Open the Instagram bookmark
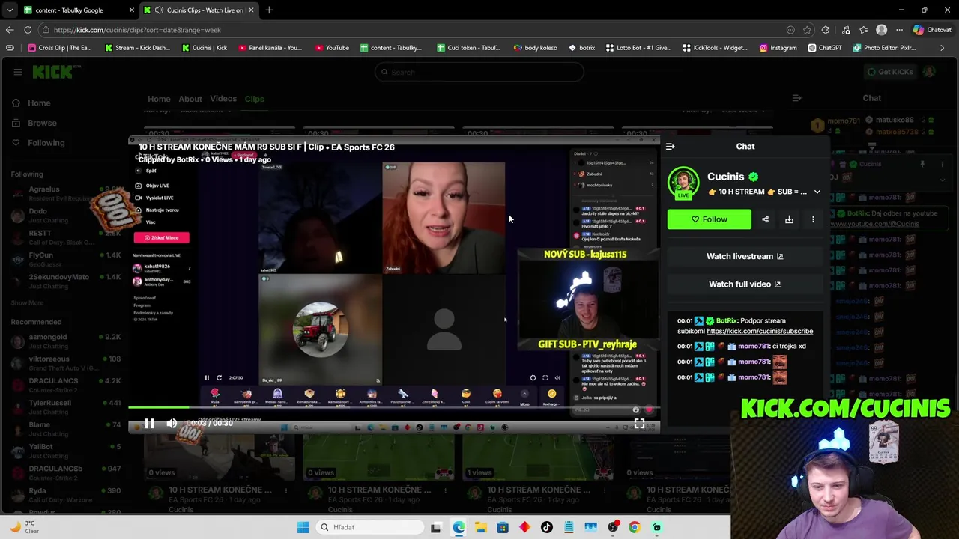959x539 pixels. tap(778, 48)
